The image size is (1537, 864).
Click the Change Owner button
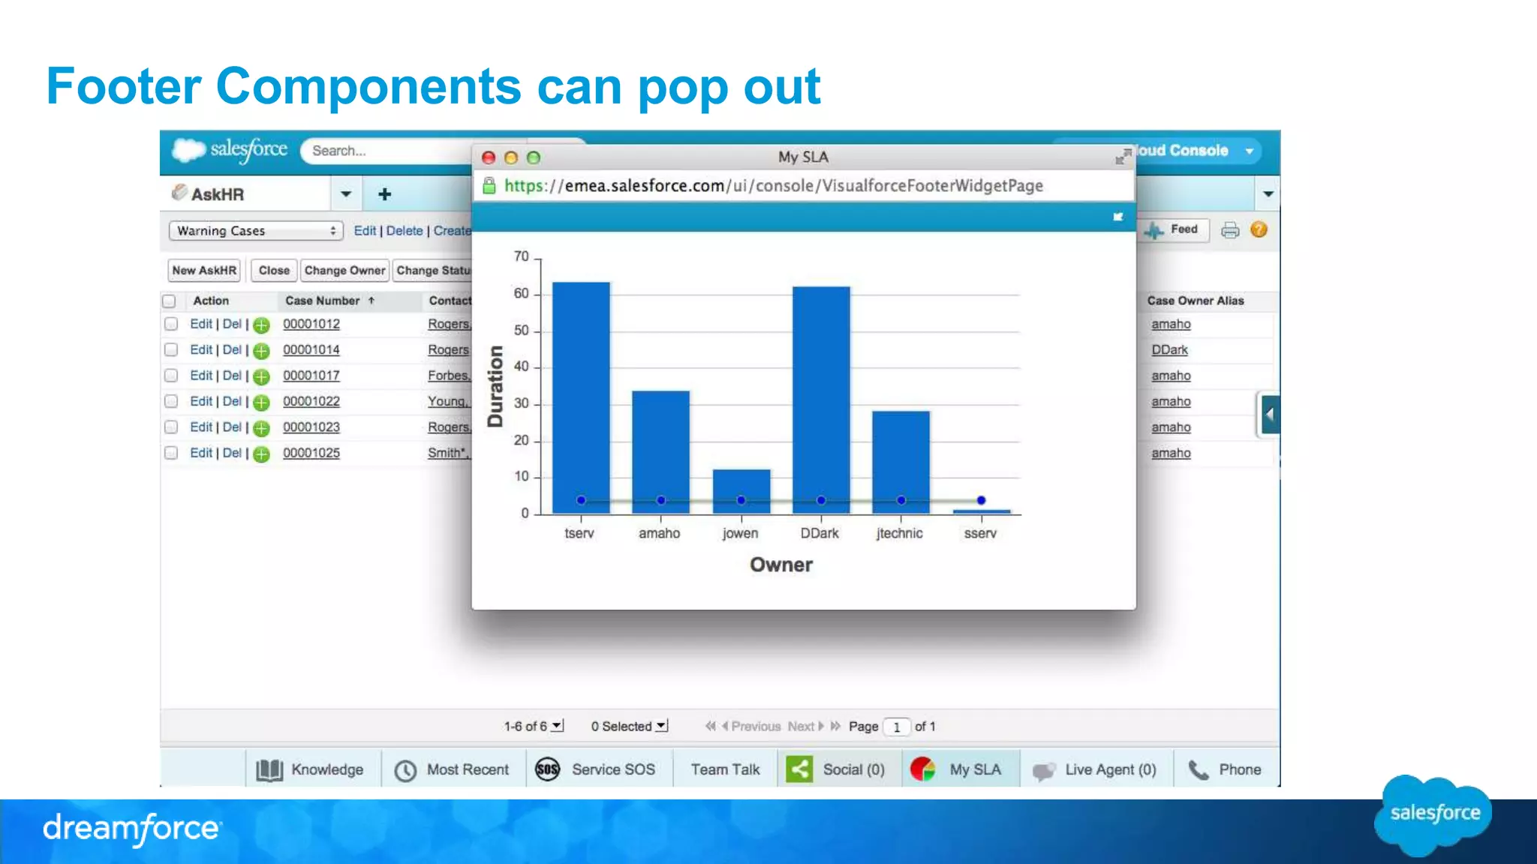(344, 271)
